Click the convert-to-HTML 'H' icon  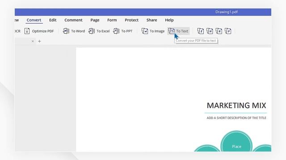pos(210,31)
